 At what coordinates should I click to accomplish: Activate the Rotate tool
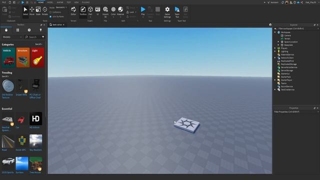click(44, 11)
